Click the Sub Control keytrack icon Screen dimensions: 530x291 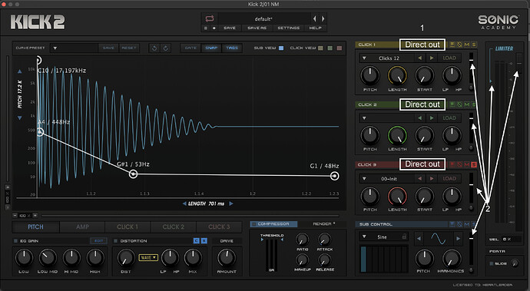tap(452, 224)
